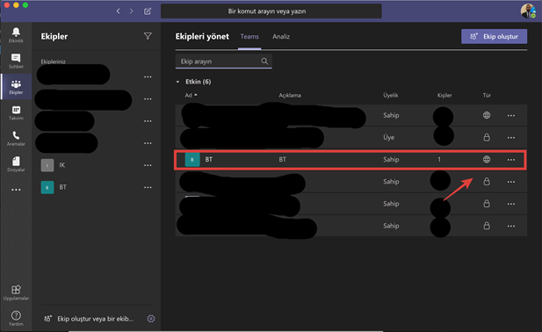Open the manage teams gear icon

(x=151, y=319)
